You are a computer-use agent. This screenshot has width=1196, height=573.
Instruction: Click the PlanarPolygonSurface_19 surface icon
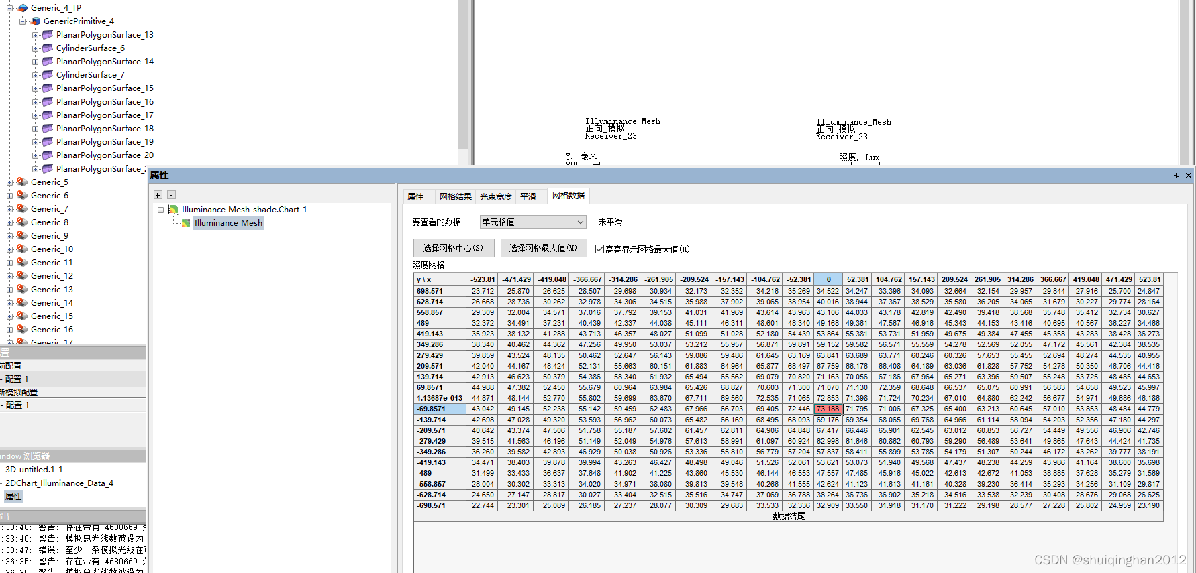pyautogui.click(x=48, y=142)
